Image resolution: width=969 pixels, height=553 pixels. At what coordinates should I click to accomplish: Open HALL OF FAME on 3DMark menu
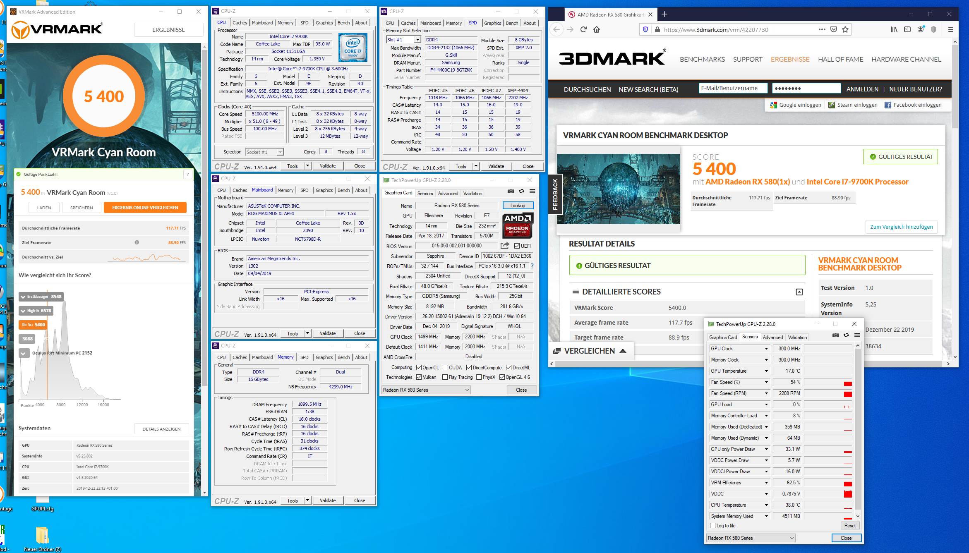click(x=840, y=59)
